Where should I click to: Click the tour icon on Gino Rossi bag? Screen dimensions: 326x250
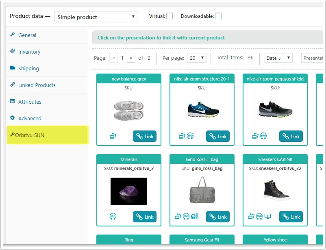(194, 216)
